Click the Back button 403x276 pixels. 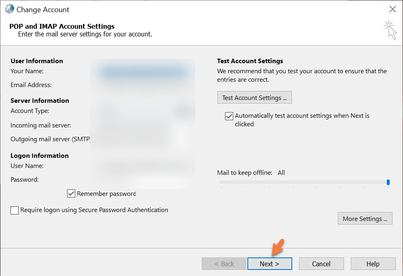[224, 264]
